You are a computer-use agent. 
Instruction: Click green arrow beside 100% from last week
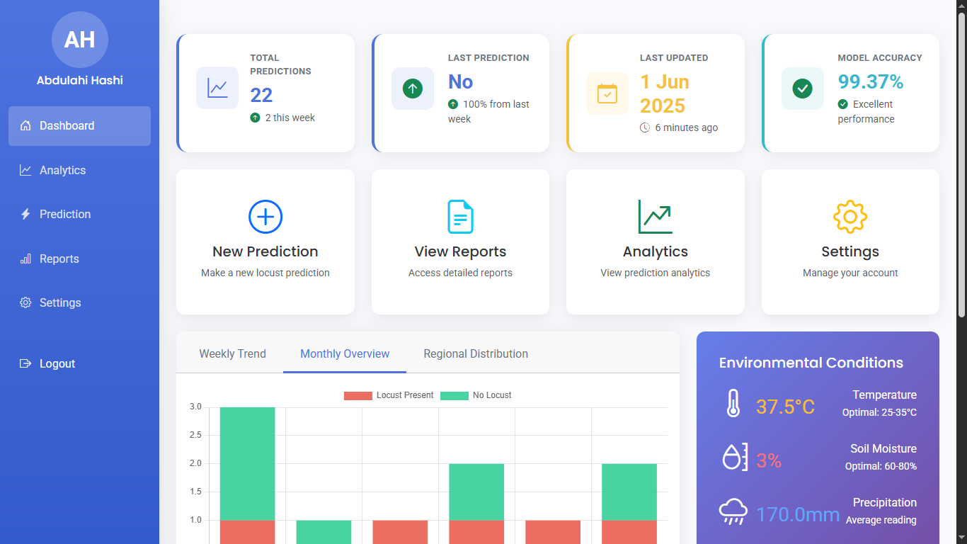[453, 104]
